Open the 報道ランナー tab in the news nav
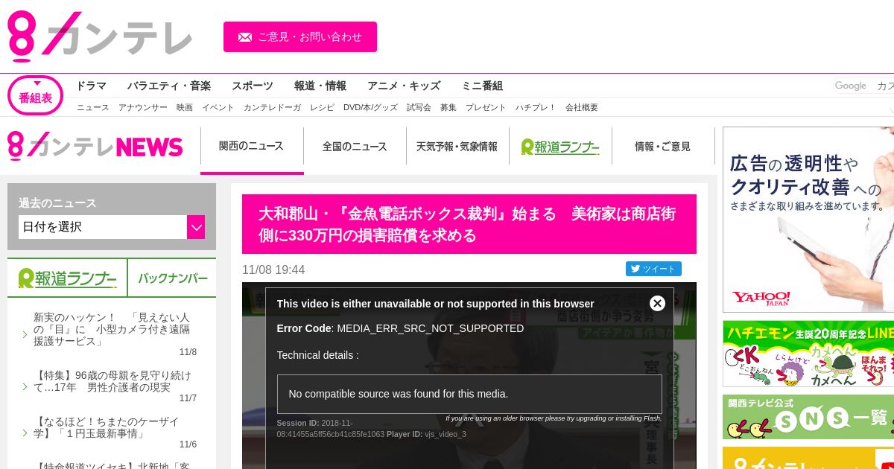This screenshot has width=894, height=469. [560, 147]
